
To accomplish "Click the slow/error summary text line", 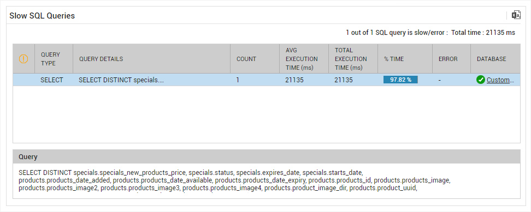I will point(430,33).
